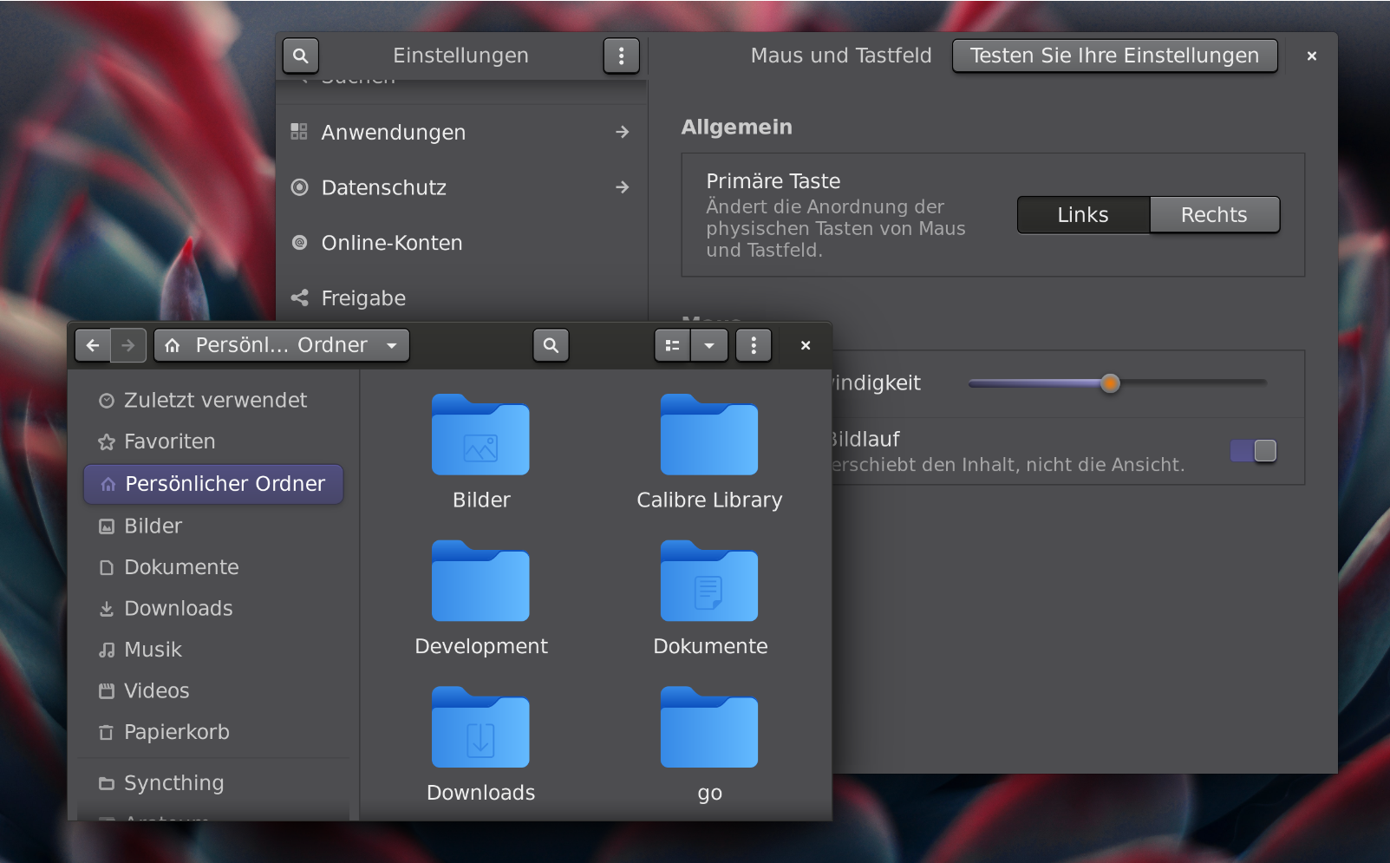Open Syncthing in the file sidebar
This screenshot has width=1390, height=863.
(213, 783)
